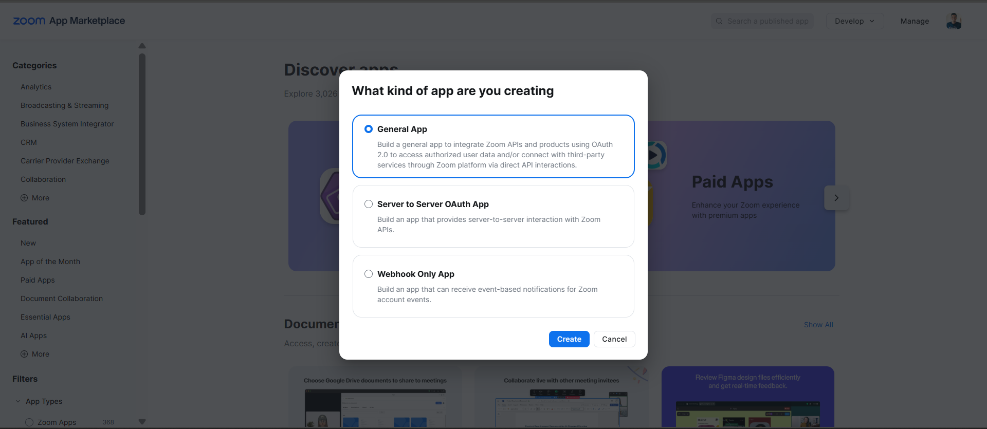Open Broadcasting & Streaming category
The height and width of the screenshot is (429, 987).
click(x=64, y=105)
